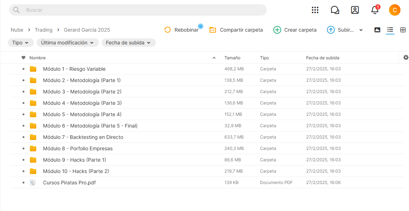Click the favorite dot for Módulo 10

(23, 171)
